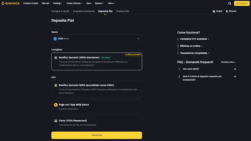Expand 'Effettua un ordine' step
The image size is (251, 141).
pos(191,46)
